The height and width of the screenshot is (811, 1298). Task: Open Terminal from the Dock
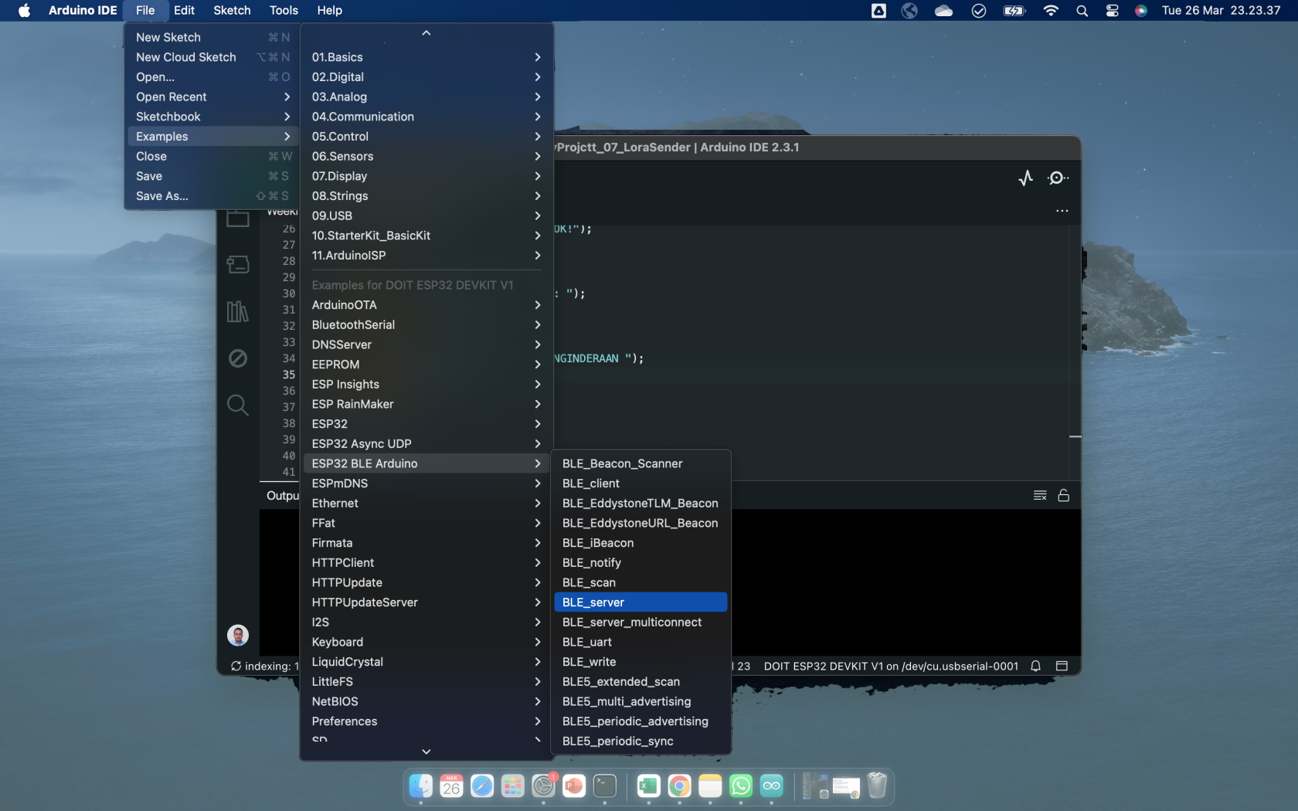coord(605,786)
